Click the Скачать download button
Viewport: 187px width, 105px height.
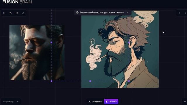111,101
